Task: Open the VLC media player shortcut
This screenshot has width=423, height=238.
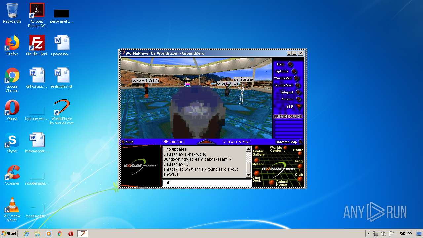Action: (x=12, y=210)
